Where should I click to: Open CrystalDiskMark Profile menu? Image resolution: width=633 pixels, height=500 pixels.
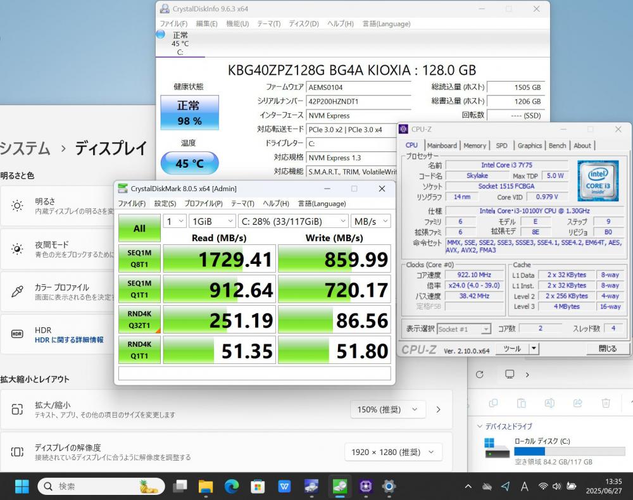pos(203,203)
